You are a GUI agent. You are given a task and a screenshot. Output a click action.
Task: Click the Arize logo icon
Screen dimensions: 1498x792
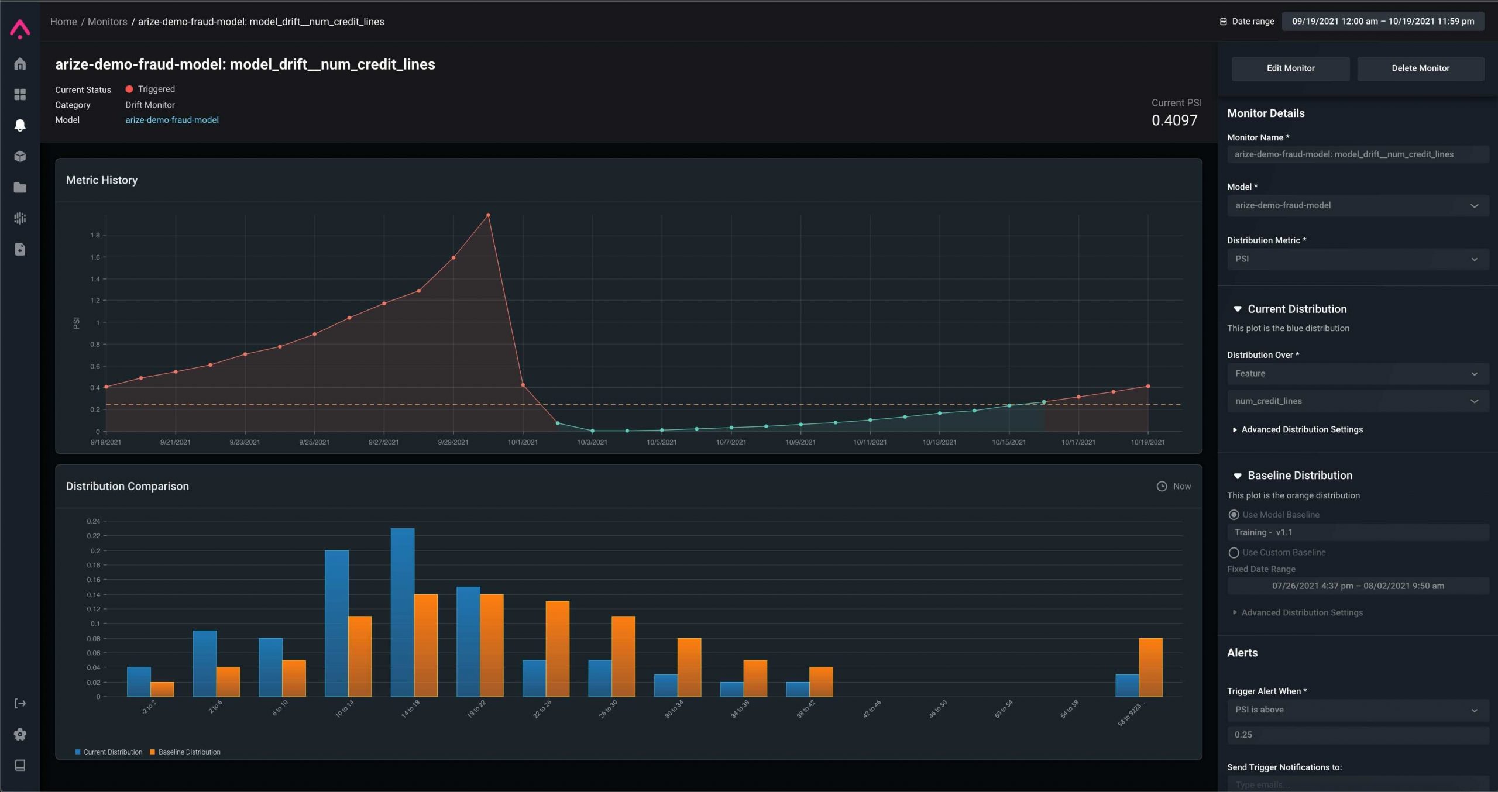click(x=20, y=28)
